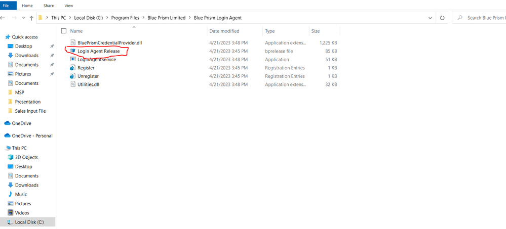Open Music folder under This PC
Viewport: 506px width, 229px height.
coord(21,194)
